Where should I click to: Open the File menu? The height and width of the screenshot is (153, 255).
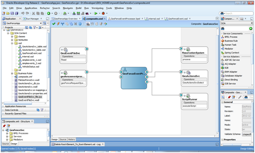tap(4, 8)
